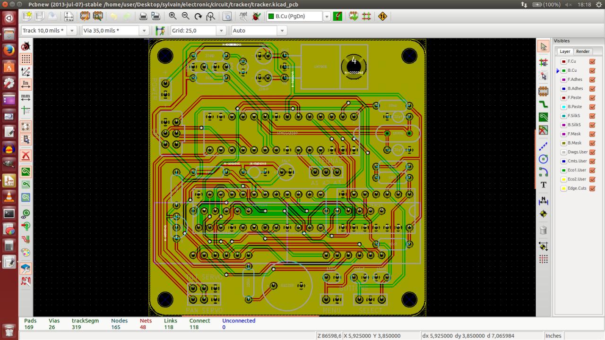Toggle design rule checking icon on left toolbar
605x340 pixels.
(x=26, y=46)
